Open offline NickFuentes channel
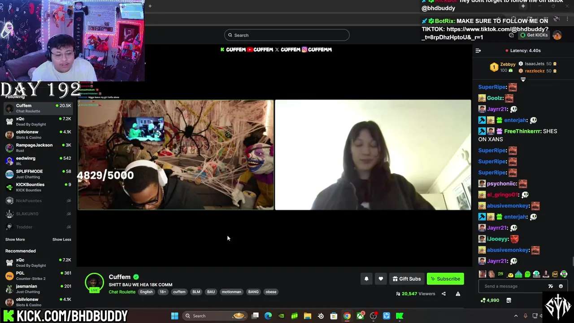The height and width of the screenshot is (323, 574). click(x=38, y=201)
